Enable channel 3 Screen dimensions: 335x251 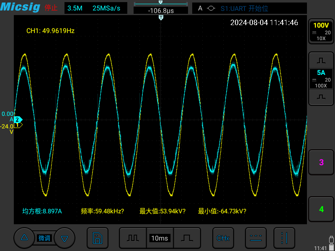(321, 162)
